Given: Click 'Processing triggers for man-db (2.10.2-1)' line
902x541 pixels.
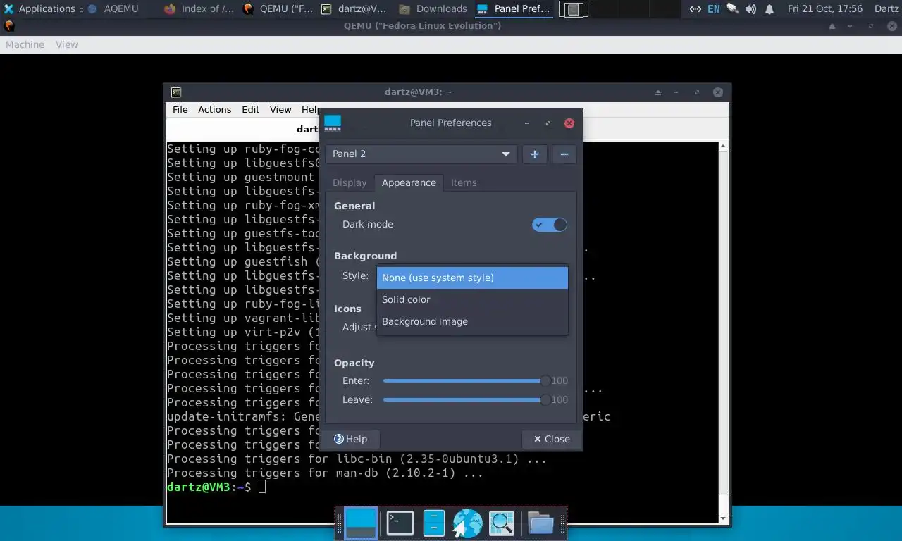Looking at the screenshot, I should point(325,473).
